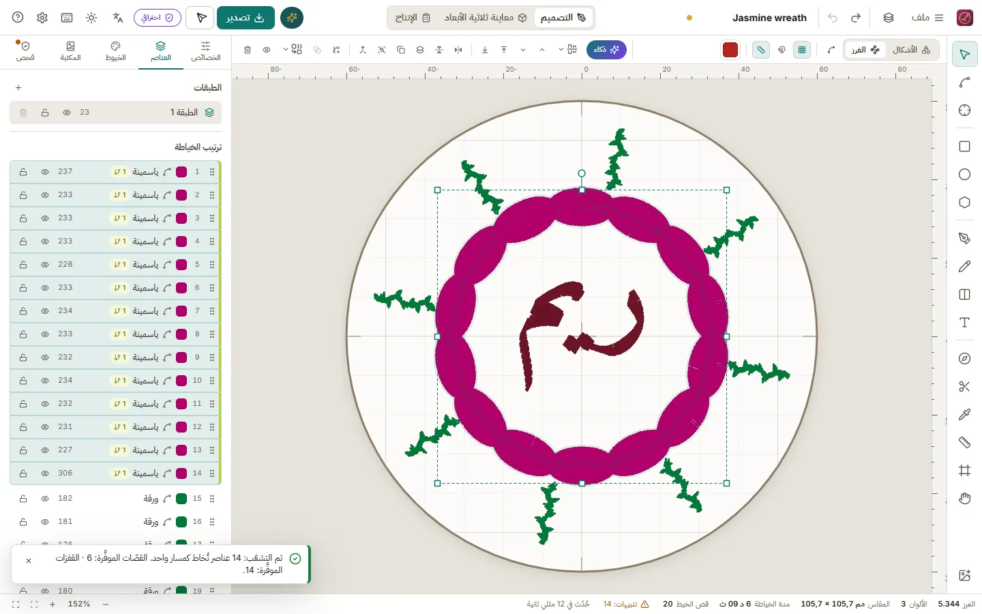Image resolution: width=982 pixels, height=614 pixels.
Task: Click the احترافي professional badge
Action: click(x=158, y=18)
